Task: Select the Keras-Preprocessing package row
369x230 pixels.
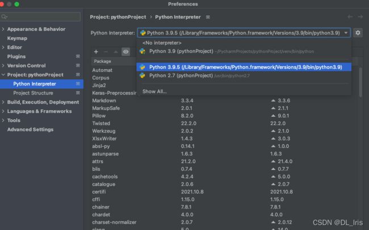Action: pyautogui.click(x=114, y=93)
